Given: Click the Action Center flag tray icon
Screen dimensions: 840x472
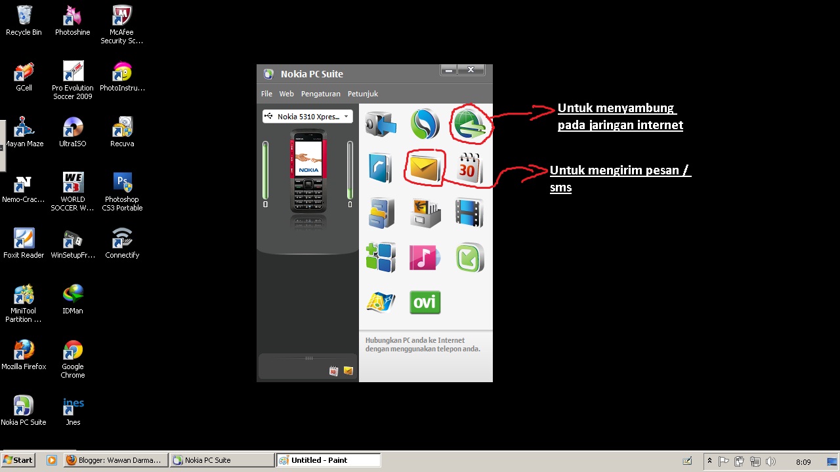Looking at the screenshot, I should 723,462.
